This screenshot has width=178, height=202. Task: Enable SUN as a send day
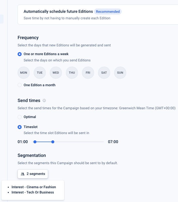point(120,73)
